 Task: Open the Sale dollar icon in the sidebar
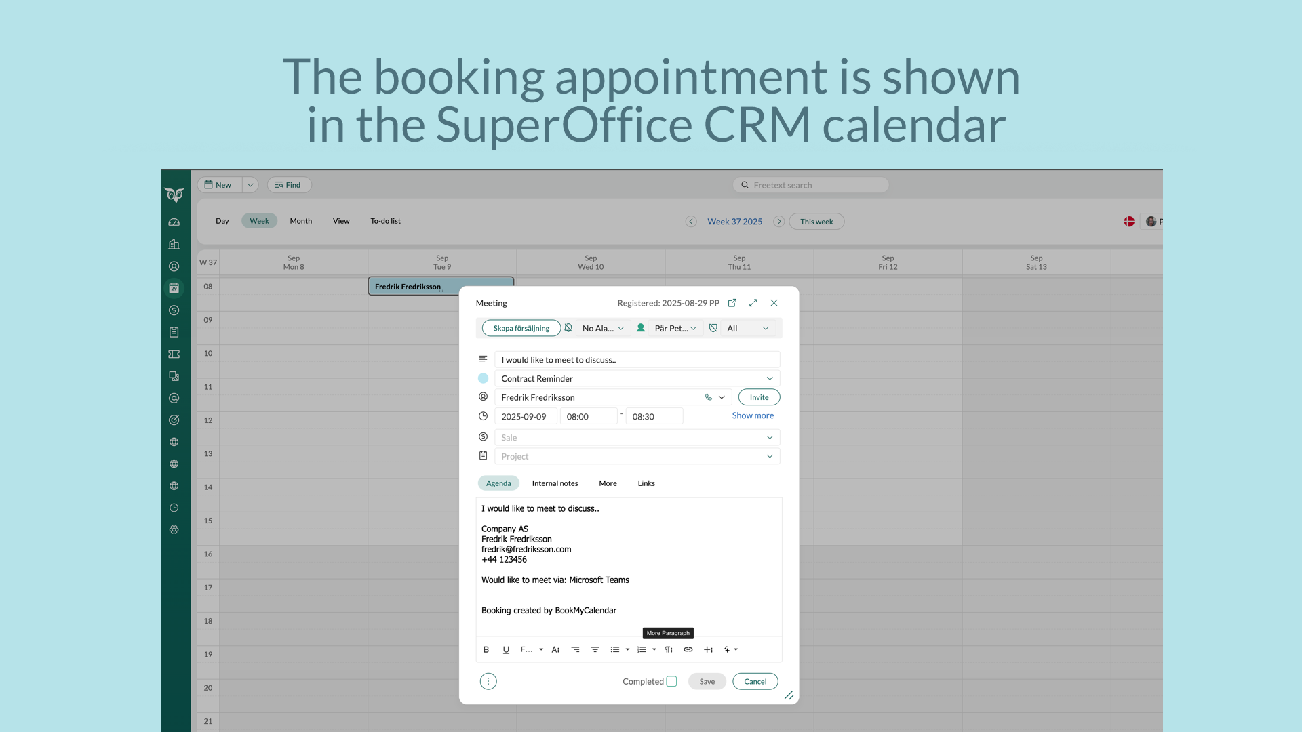click(174, 310)
